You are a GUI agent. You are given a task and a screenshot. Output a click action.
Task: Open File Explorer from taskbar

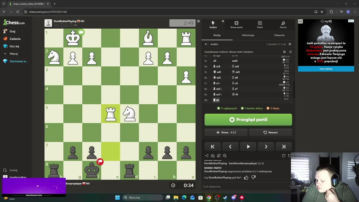click(176, 198)
